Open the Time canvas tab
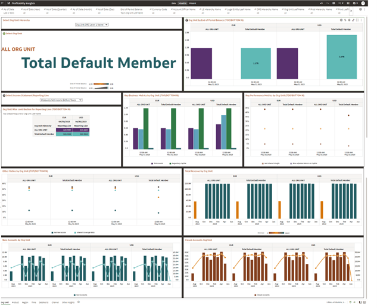This screenshot has width=377, height=308. click(x=34, y=302)
